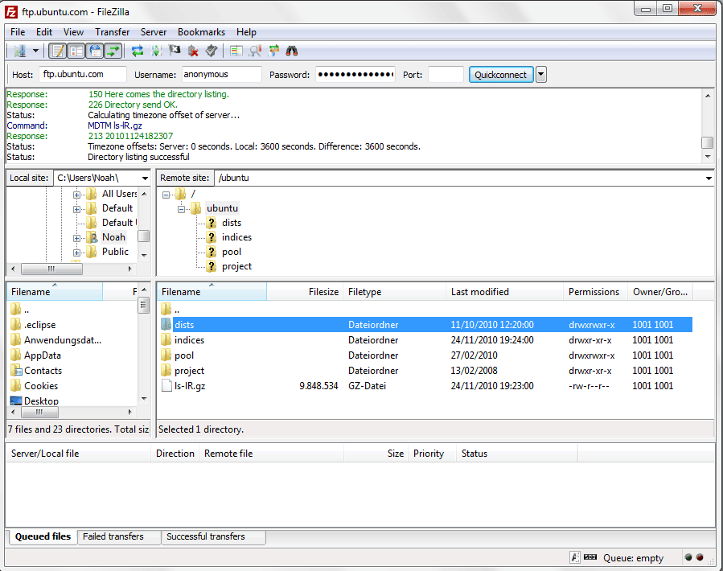Select ls-lR.gz file icon
This screenshot has width=723, height=571.
point(166,385)
